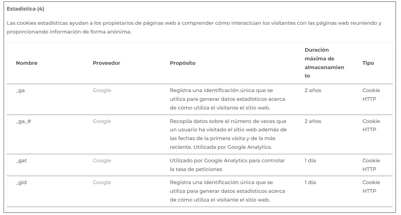Click the Tipo column header

(368, 63)
